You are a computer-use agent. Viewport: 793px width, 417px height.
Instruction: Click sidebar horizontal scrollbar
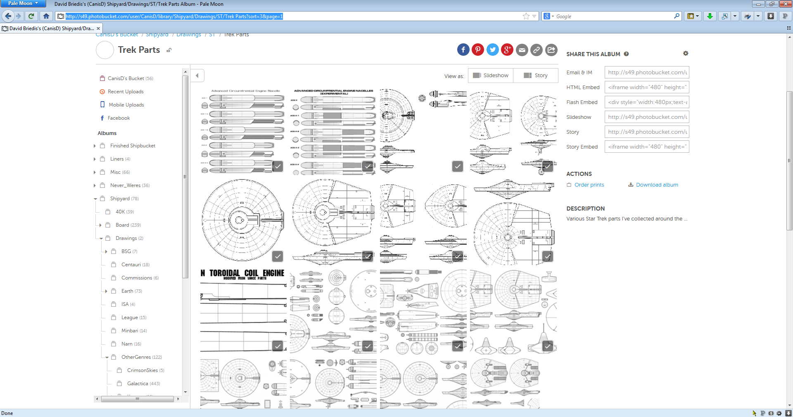click(x=138, y=399)
